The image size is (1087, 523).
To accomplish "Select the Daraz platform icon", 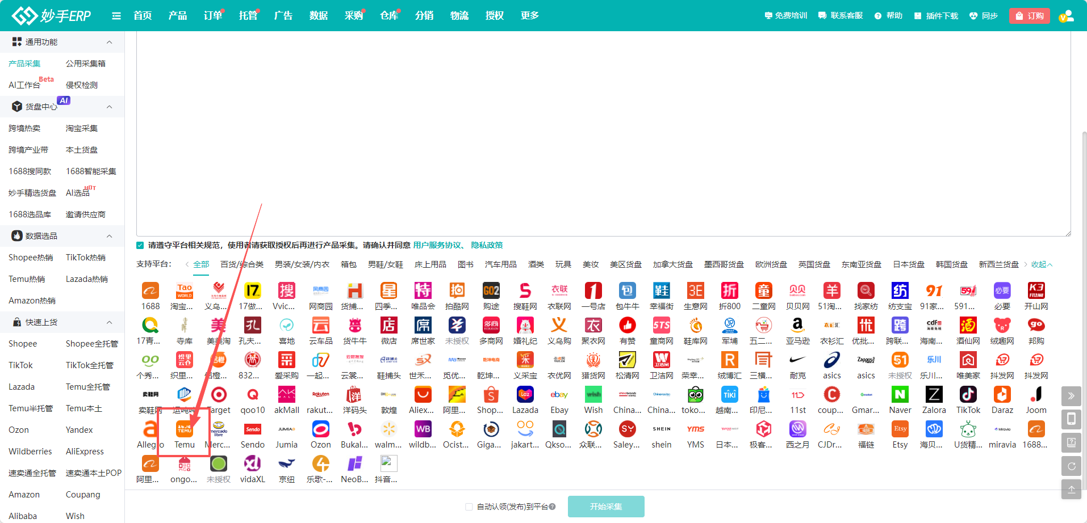I will (1002, 395).
